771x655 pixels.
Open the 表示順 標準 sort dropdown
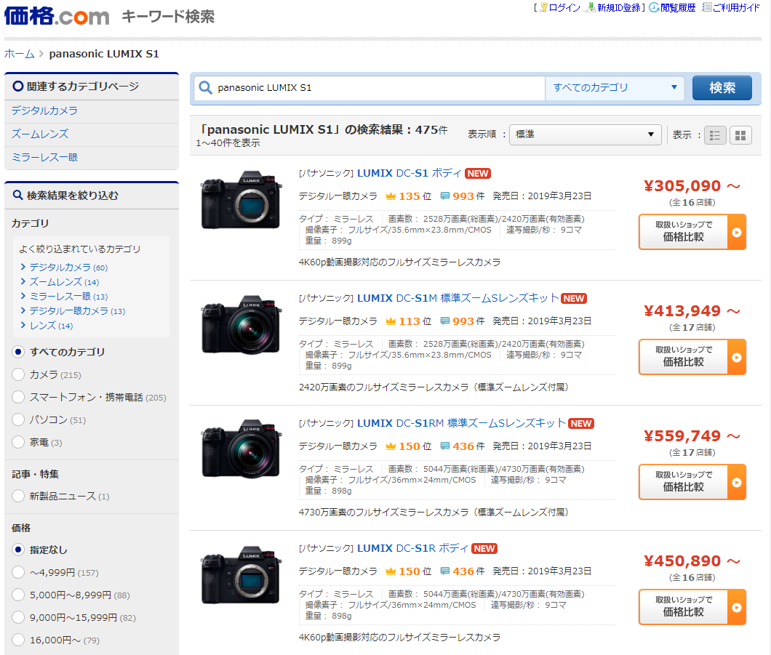(x=585, y=134)
